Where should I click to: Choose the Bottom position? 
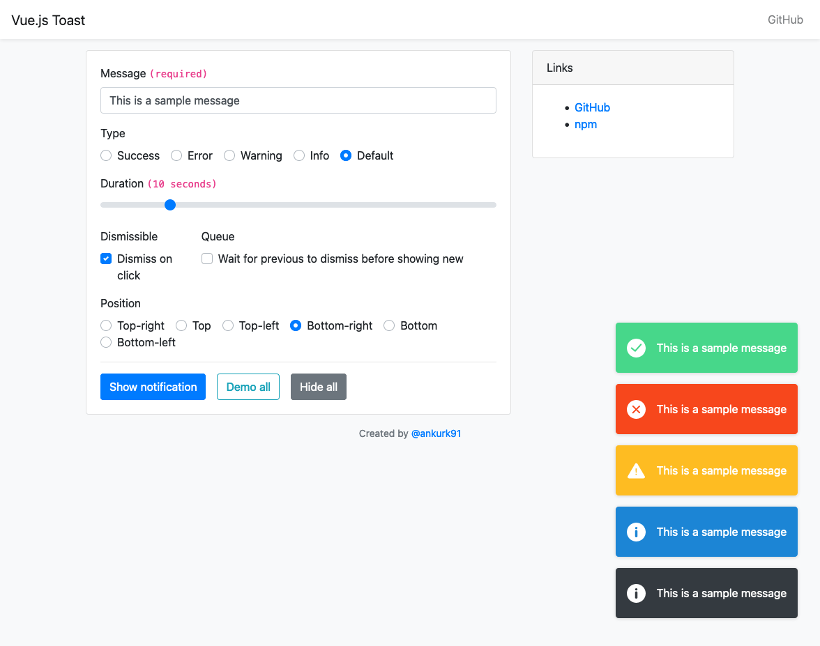click(388, 325)
